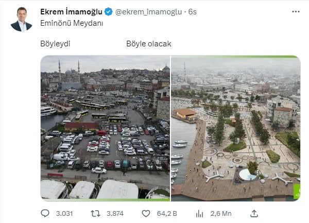
Task: Click the blue verified badge
Action: coord(108,12)
